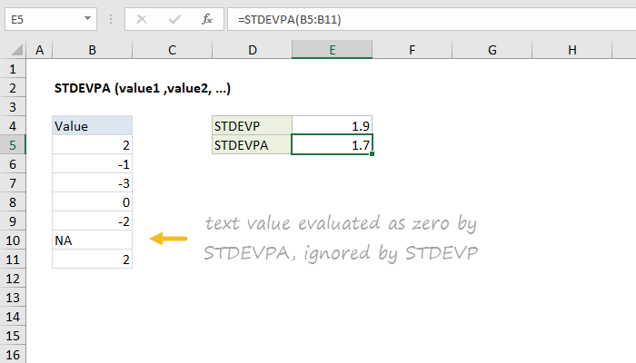Select row 14 header
Screen dimensions: 636x363
pyautogui.click(x=13, y=317)
